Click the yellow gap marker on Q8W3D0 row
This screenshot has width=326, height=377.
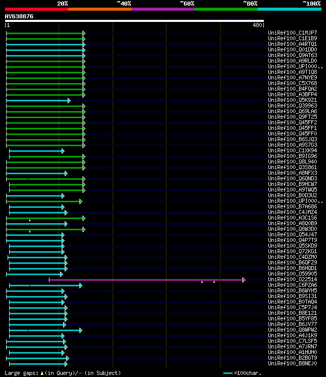pos(30,231)
